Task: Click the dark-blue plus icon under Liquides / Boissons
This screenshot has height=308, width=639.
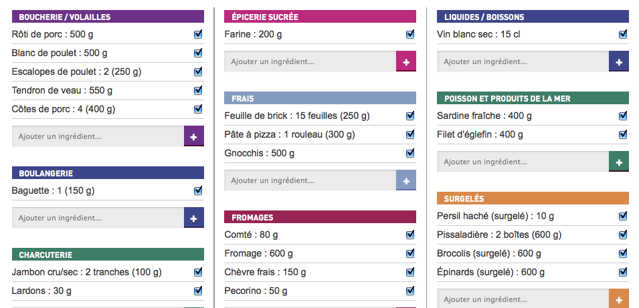Action: [x=619, y=61]
